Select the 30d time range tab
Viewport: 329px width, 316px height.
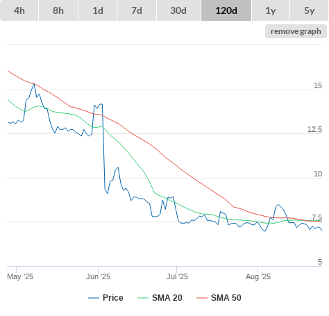[178, 10]
